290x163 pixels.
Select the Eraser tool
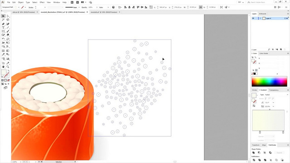pos(8,35)
